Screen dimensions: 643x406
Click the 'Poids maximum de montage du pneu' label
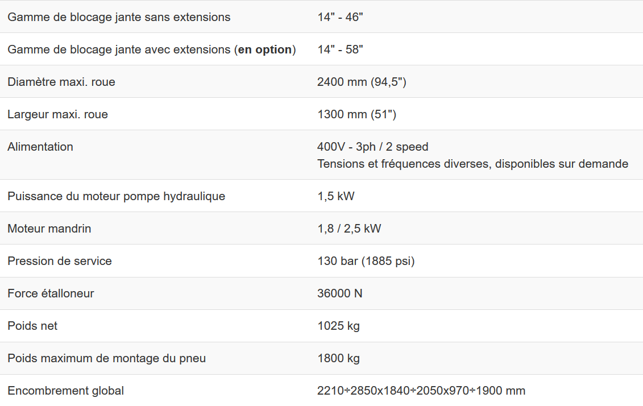coord(106,358)
